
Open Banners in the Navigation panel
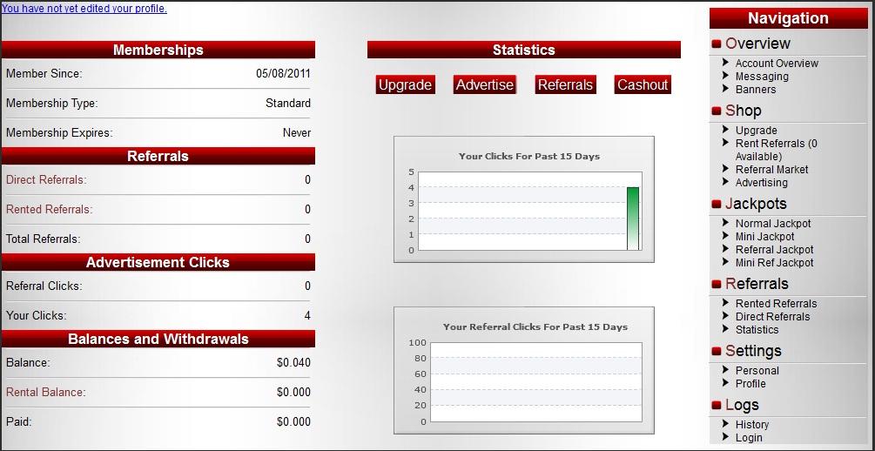[x=756, y=90]
